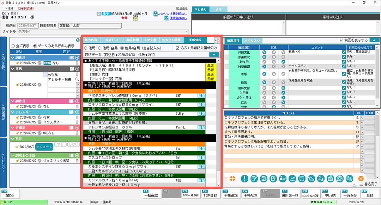Switch to the 処方内容 tab
381x205 pixels.
pyautogui.click(x=91, y=40)
